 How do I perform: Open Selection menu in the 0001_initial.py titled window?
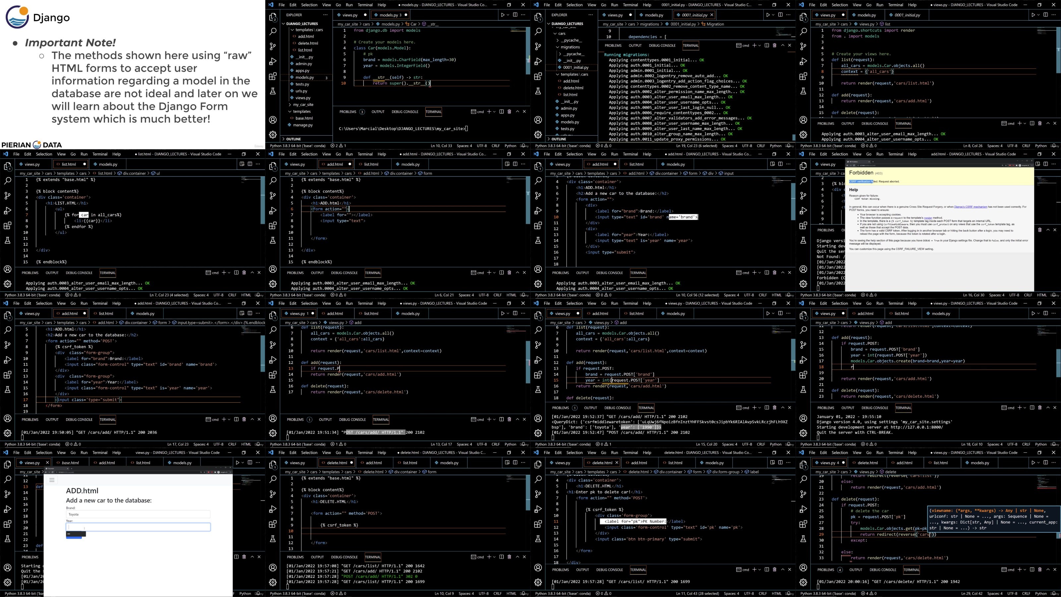pos(574,5)
